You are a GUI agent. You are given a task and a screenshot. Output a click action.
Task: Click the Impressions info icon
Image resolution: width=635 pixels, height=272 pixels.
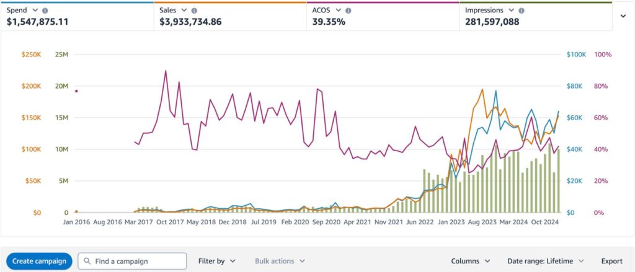point(522,11)
